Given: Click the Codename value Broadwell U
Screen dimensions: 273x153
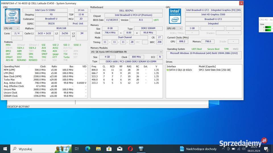Looking at the screenshot, I should coord(51,19).
